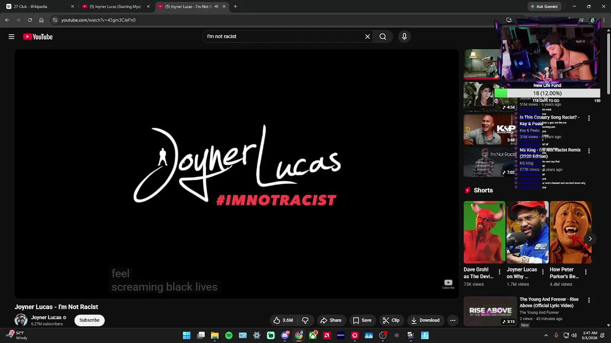Open Joyner Lucas channel name link
The width and height of the screenshot is (611, 343).
coord(46,317)
